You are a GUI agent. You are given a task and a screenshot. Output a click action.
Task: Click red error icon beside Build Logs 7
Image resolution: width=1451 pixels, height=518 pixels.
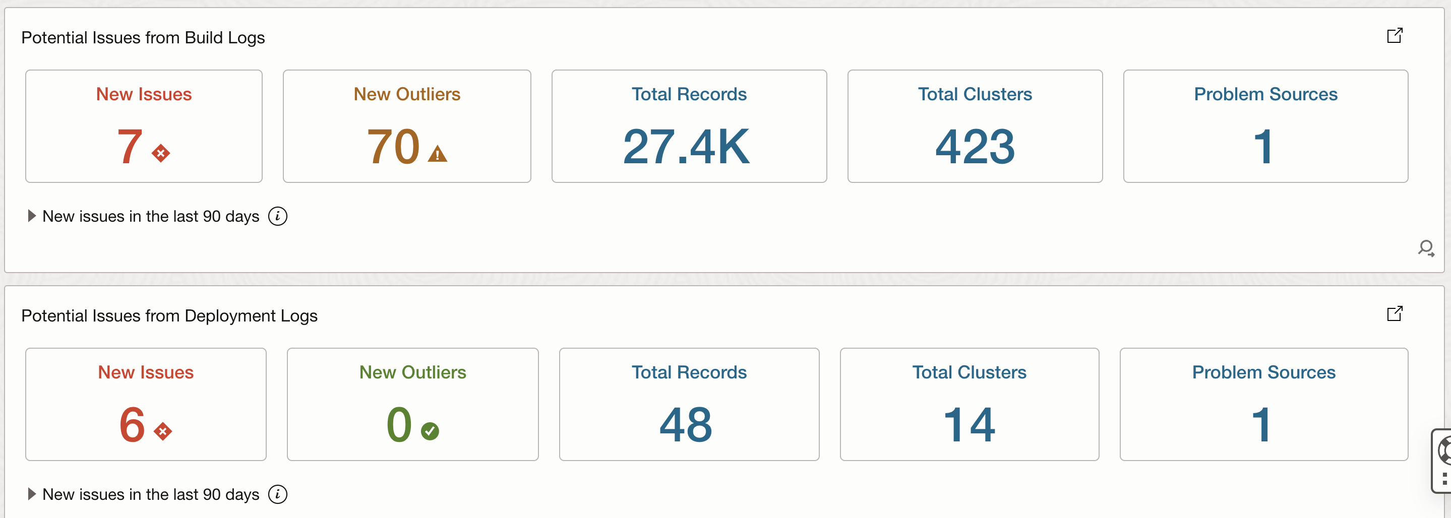click(161, 153)
